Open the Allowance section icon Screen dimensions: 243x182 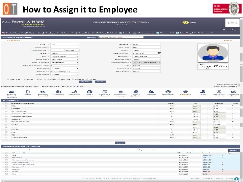185,92
